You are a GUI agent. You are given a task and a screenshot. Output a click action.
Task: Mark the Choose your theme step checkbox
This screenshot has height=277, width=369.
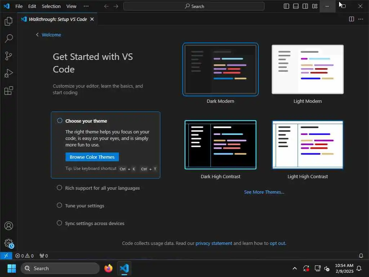(x=60, y=121)
